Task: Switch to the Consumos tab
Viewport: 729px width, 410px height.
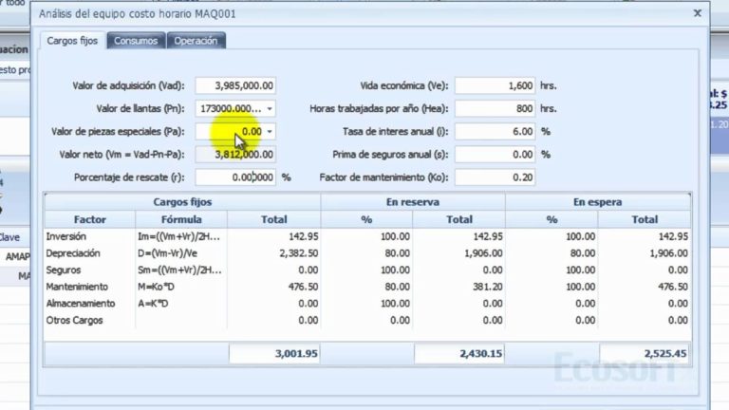Action: pos(137,41)
